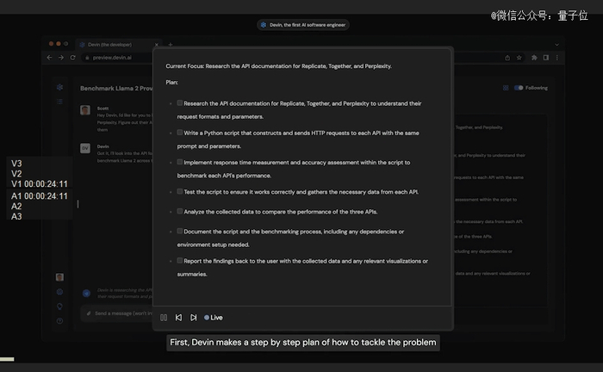
Task: Click 'Devin, the first AI software engineer' pill
Action: tap(303, 25)
